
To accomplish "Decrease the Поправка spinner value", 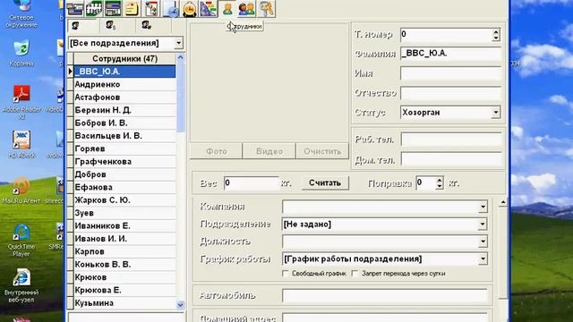I will click(x=440, y=186).
